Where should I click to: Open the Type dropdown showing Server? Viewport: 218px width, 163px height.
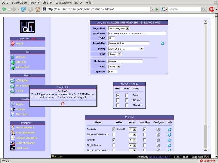tap(115, 54)
